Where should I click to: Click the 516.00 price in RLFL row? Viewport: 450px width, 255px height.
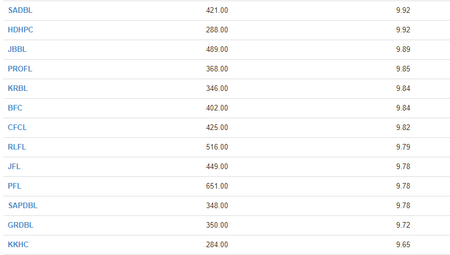click(x=217, y=147)
